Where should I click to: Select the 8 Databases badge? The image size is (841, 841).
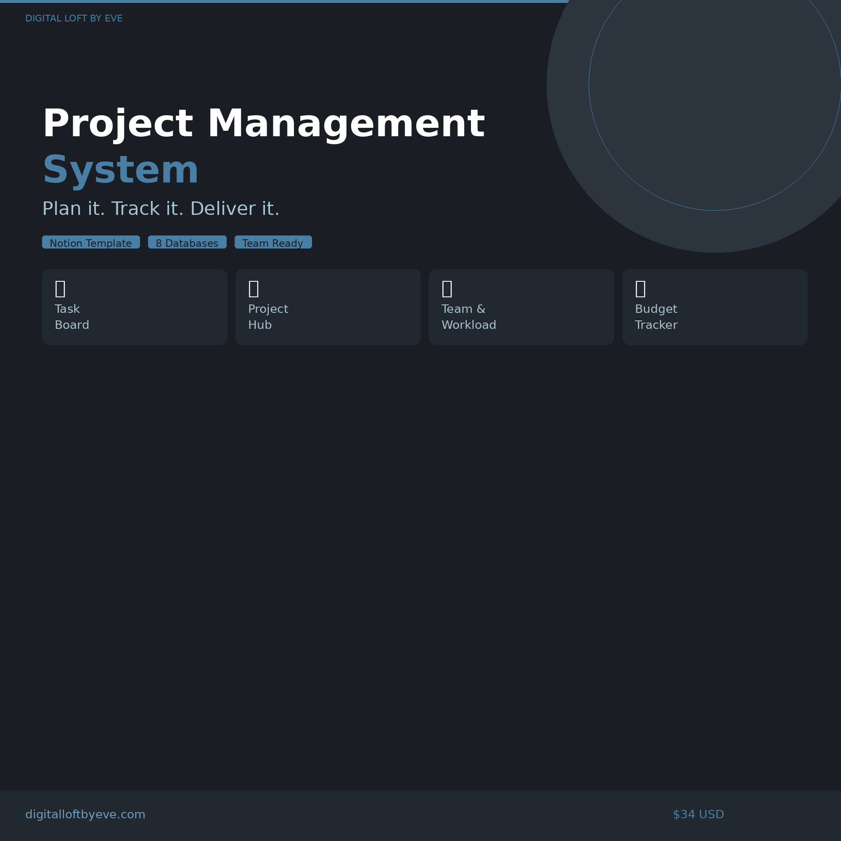pos(187,242)
